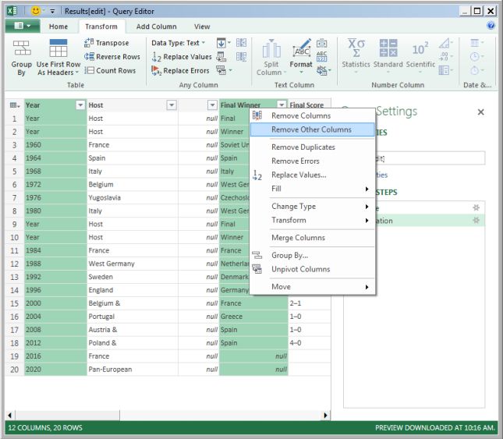Send feedback via the smiley icon

(36, 11)
